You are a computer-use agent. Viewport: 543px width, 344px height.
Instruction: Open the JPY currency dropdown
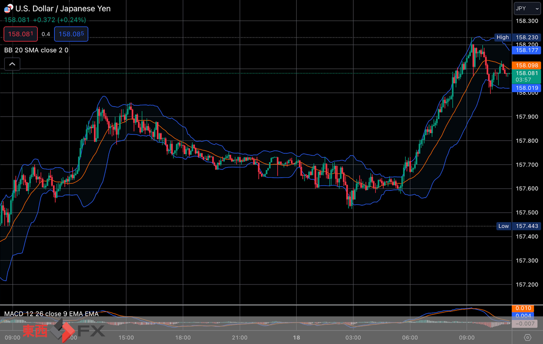click(x=527, y=9)
